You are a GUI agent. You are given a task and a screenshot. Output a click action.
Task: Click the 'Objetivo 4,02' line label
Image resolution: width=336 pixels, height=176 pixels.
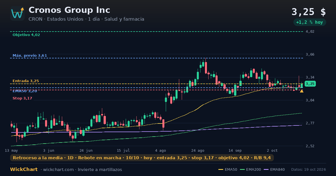[26, 35]
